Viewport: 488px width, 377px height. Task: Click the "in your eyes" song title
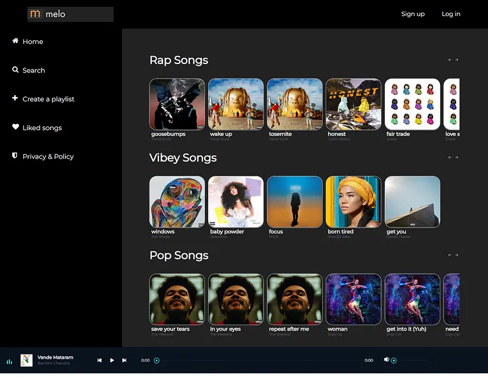tap(225, 329)
